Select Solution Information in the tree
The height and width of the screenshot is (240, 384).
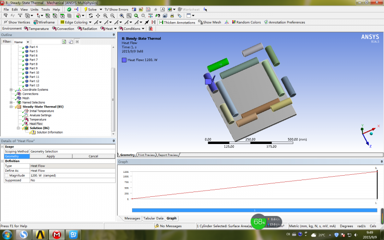(50, 132)
